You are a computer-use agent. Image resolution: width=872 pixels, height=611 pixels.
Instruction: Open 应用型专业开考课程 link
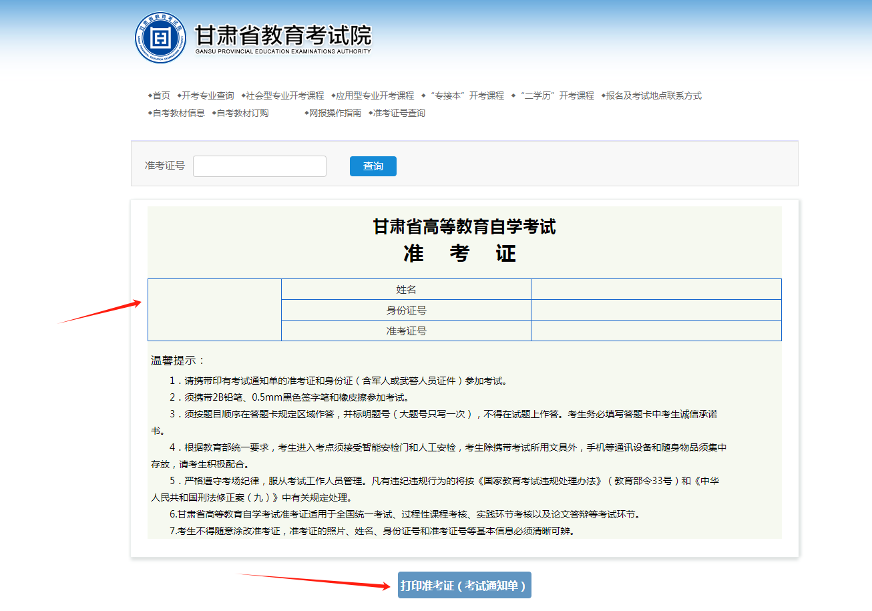[x=375, y=95]
